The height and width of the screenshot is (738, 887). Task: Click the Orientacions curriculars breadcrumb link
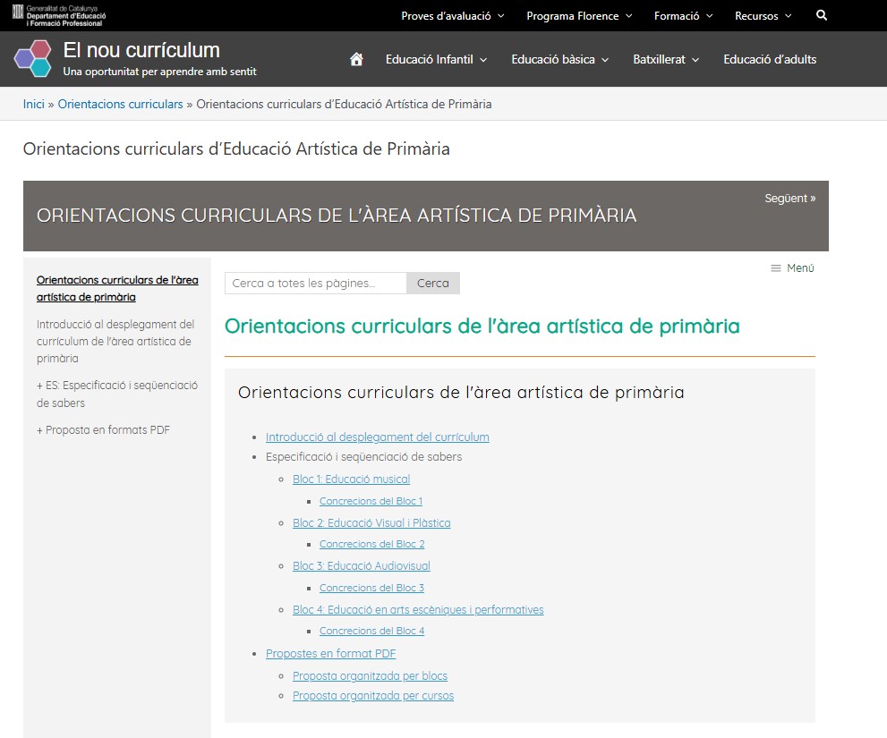click(120, 104)
